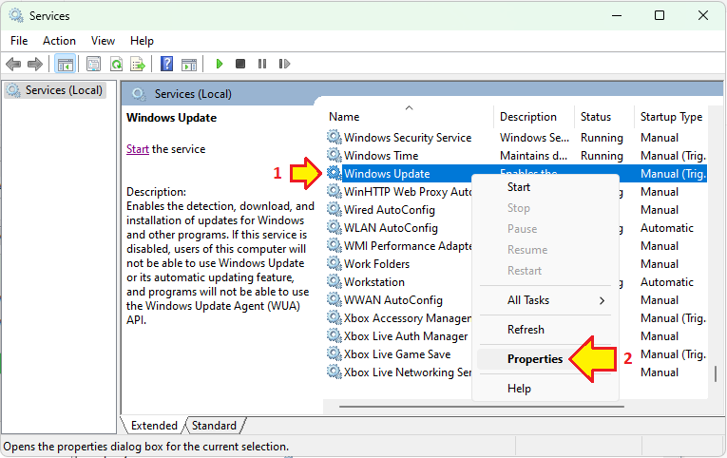
Task: Open the File menu
Action: pyautogui.click(x=19, y=41)
